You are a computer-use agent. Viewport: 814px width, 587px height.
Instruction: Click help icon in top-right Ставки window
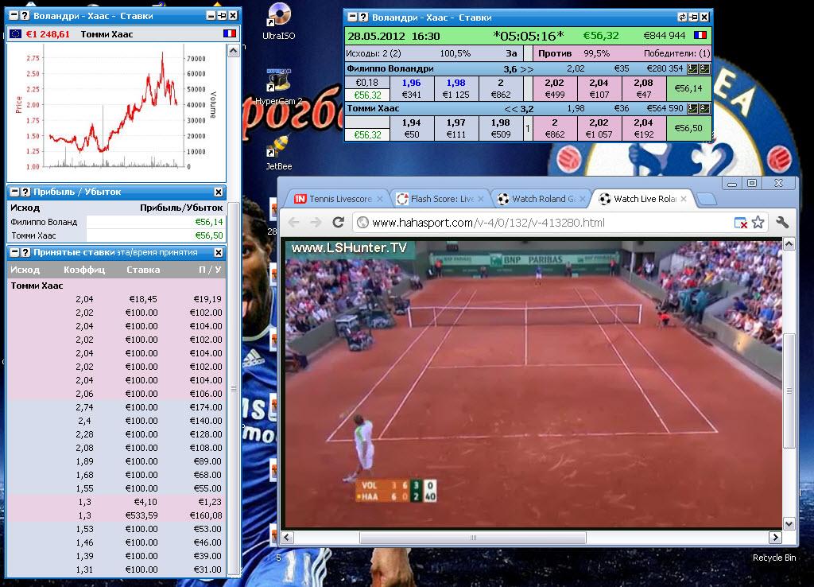click(363, 17)
